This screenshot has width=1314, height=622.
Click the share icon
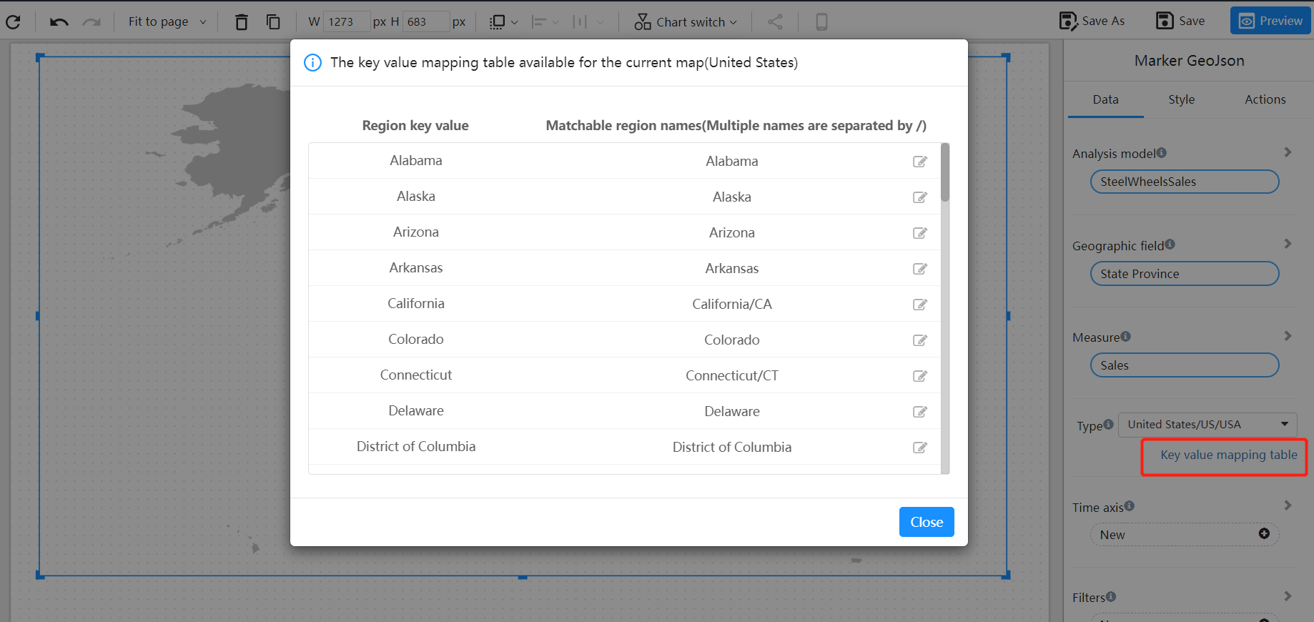775,22
